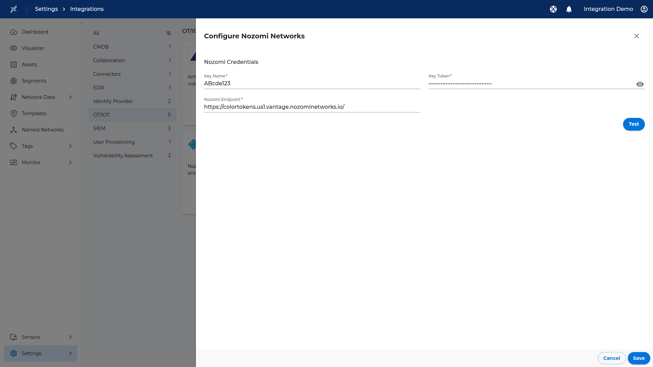Collapse the left sidebar panel

(81, 23)
